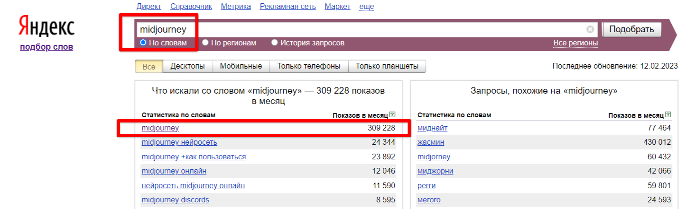Image resolution: width=686 pixels, height=209 pixels.
Task: Open 'нейросеть midjourney онлайн' keyword link
Action: 193,185
